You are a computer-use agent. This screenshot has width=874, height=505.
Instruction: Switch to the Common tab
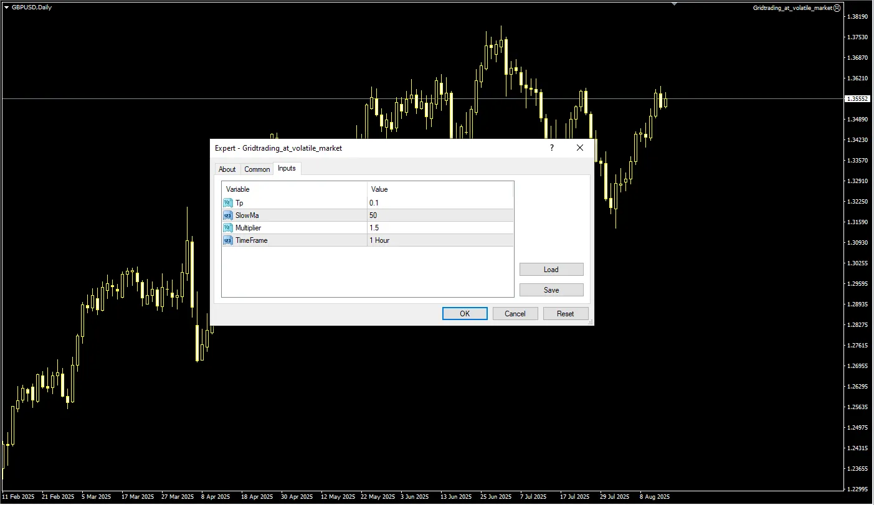coord(257,169)
